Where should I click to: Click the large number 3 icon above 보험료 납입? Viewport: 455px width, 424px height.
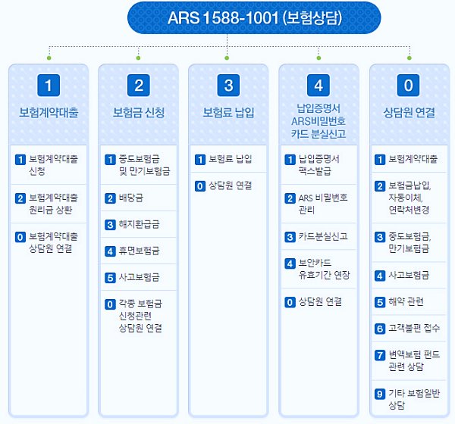pyautogui.click(x=228, y=86)
